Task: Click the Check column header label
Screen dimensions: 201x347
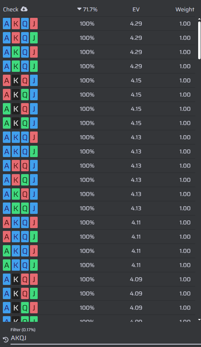Action: coord(11,9)
